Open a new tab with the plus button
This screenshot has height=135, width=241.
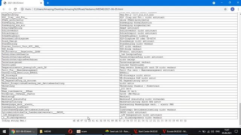click(x=48, y=3)
